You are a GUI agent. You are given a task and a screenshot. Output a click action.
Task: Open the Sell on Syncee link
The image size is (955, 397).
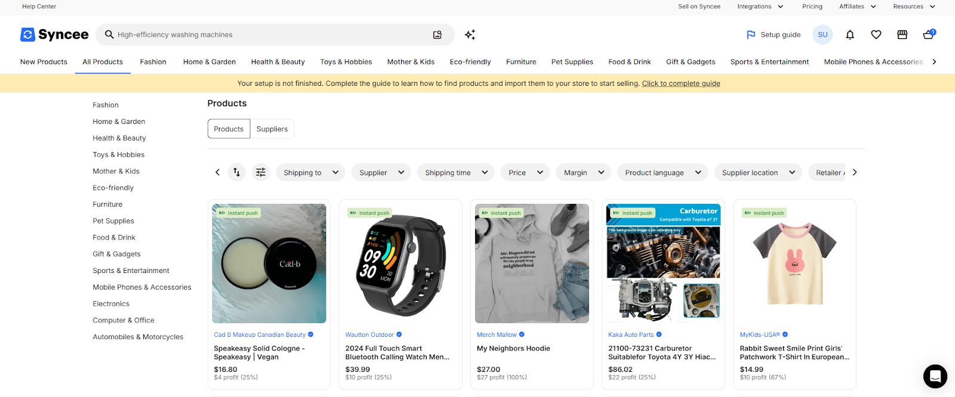click(x=698, y=7)
